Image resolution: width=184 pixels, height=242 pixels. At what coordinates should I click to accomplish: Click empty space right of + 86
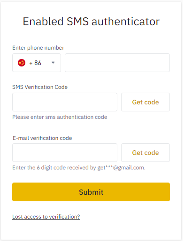[x=46, y=63]
